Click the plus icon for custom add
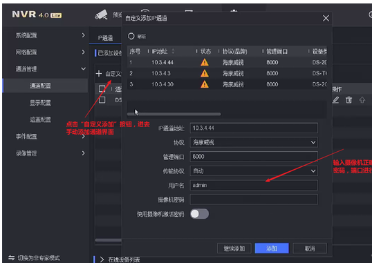This screenshot has height=263, width=372. click(99, 74)
